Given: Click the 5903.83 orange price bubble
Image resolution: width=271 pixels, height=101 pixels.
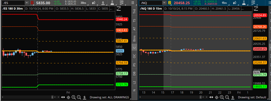Looking at the screenshot, I should [x=122, y=30].
